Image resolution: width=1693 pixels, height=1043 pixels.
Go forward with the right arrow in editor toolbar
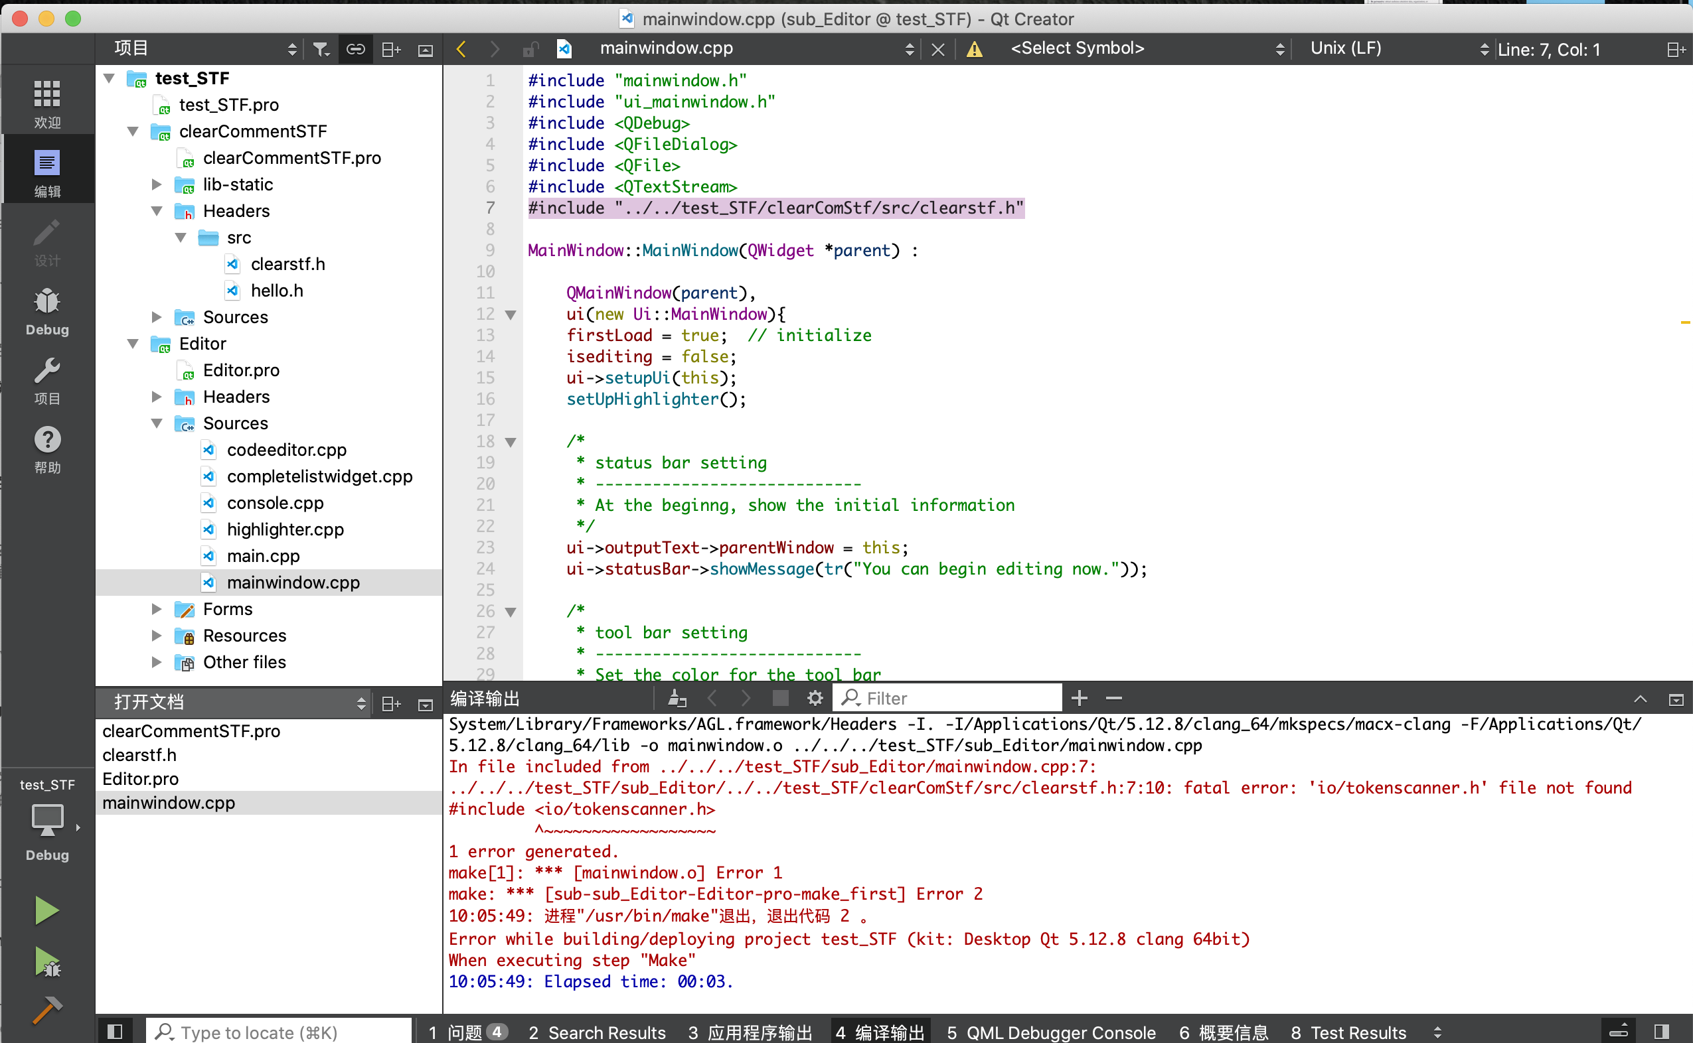(494, 48)
